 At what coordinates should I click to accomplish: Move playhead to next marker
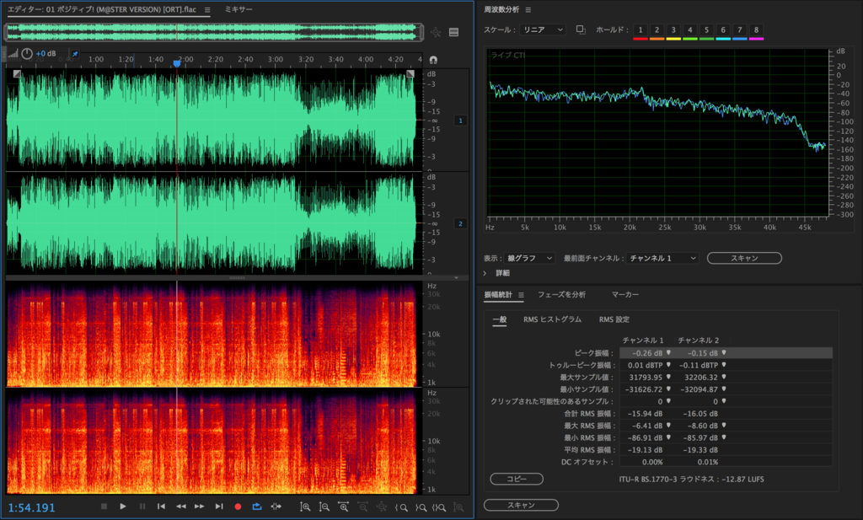(x=219, y=507)
